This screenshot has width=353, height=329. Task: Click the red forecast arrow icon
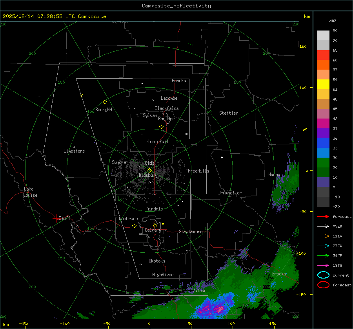(x=323, y=216)
